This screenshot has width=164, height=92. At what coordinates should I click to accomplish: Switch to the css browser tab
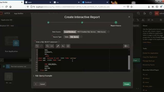point(67,2)
